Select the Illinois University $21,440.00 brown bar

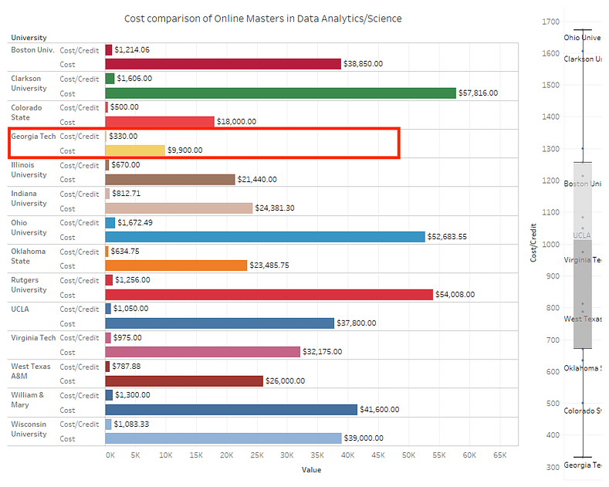click(x=170, y=179)
